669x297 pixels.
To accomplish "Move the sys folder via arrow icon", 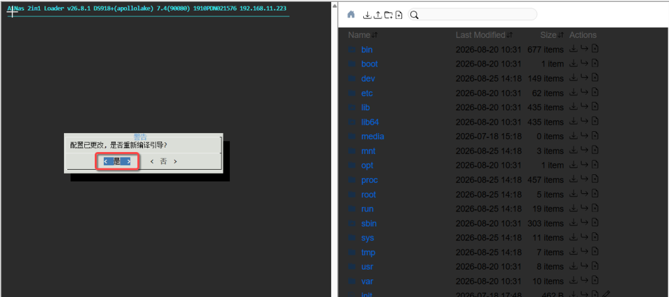I will point(585,238).
